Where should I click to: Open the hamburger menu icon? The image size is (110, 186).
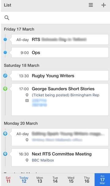click(x=91, y=5)
